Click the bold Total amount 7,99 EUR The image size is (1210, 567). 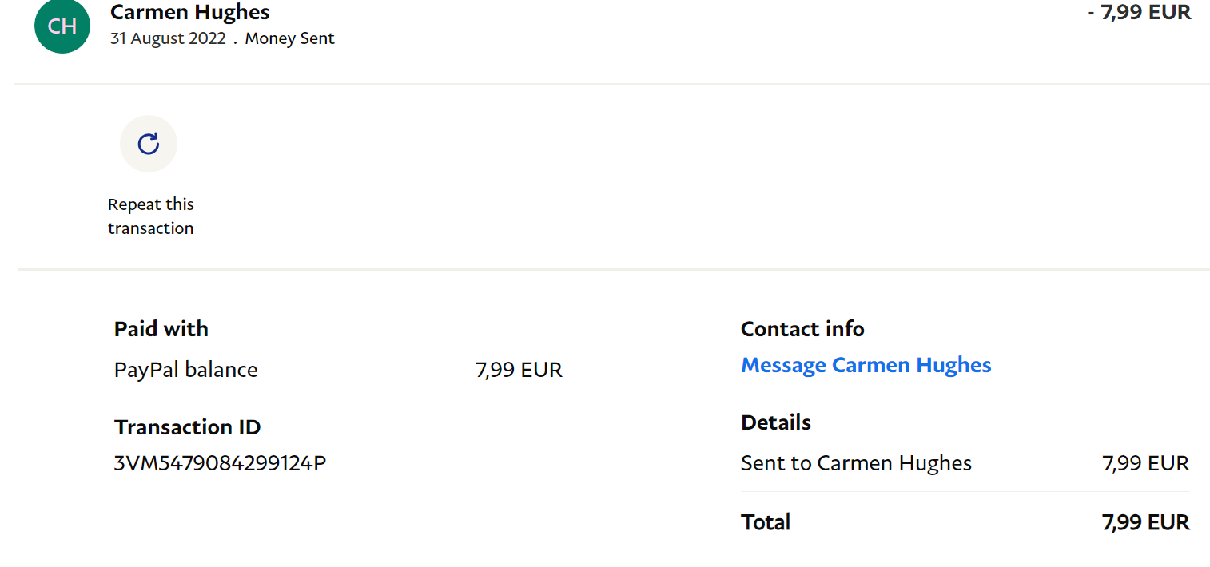(1145, 522)
